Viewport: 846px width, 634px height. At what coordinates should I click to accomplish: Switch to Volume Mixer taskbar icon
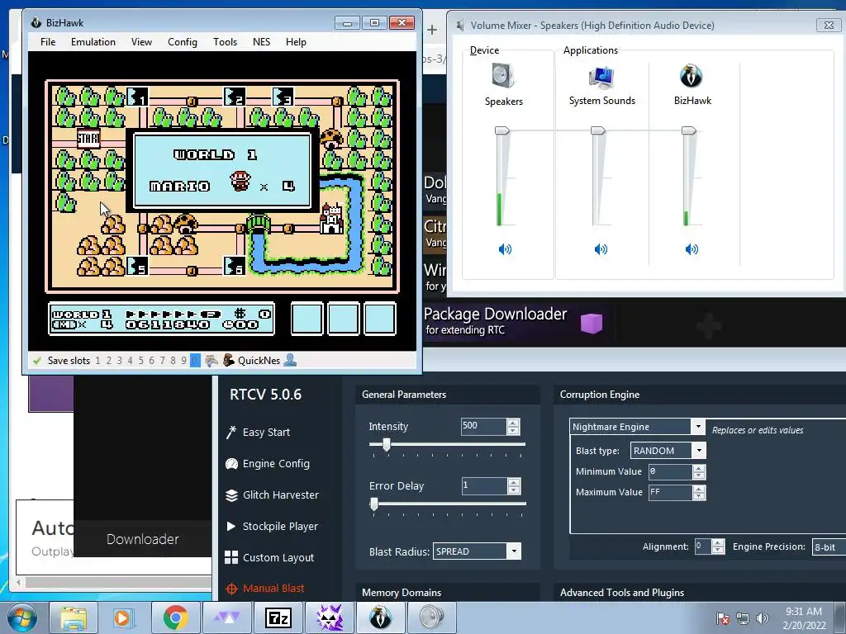pos(431,617)
